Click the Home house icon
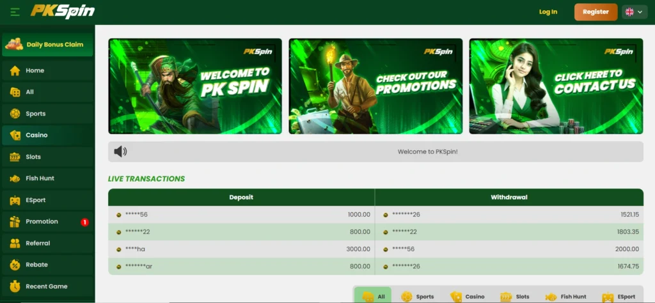The height and width of the screenshot is (303, 655). coord(15,70)
